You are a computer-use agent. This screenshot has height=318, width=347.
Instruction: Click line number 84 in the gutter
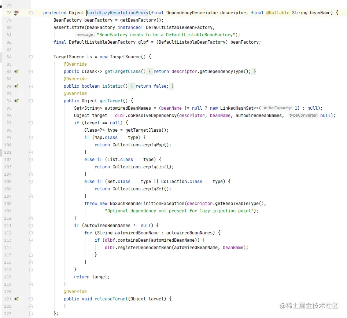point(9,57)
